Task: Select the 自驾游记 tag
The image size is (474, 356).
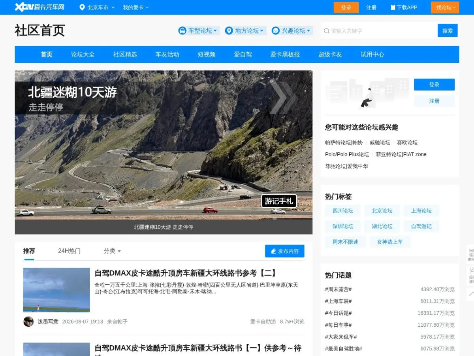Action: [421, 226]
